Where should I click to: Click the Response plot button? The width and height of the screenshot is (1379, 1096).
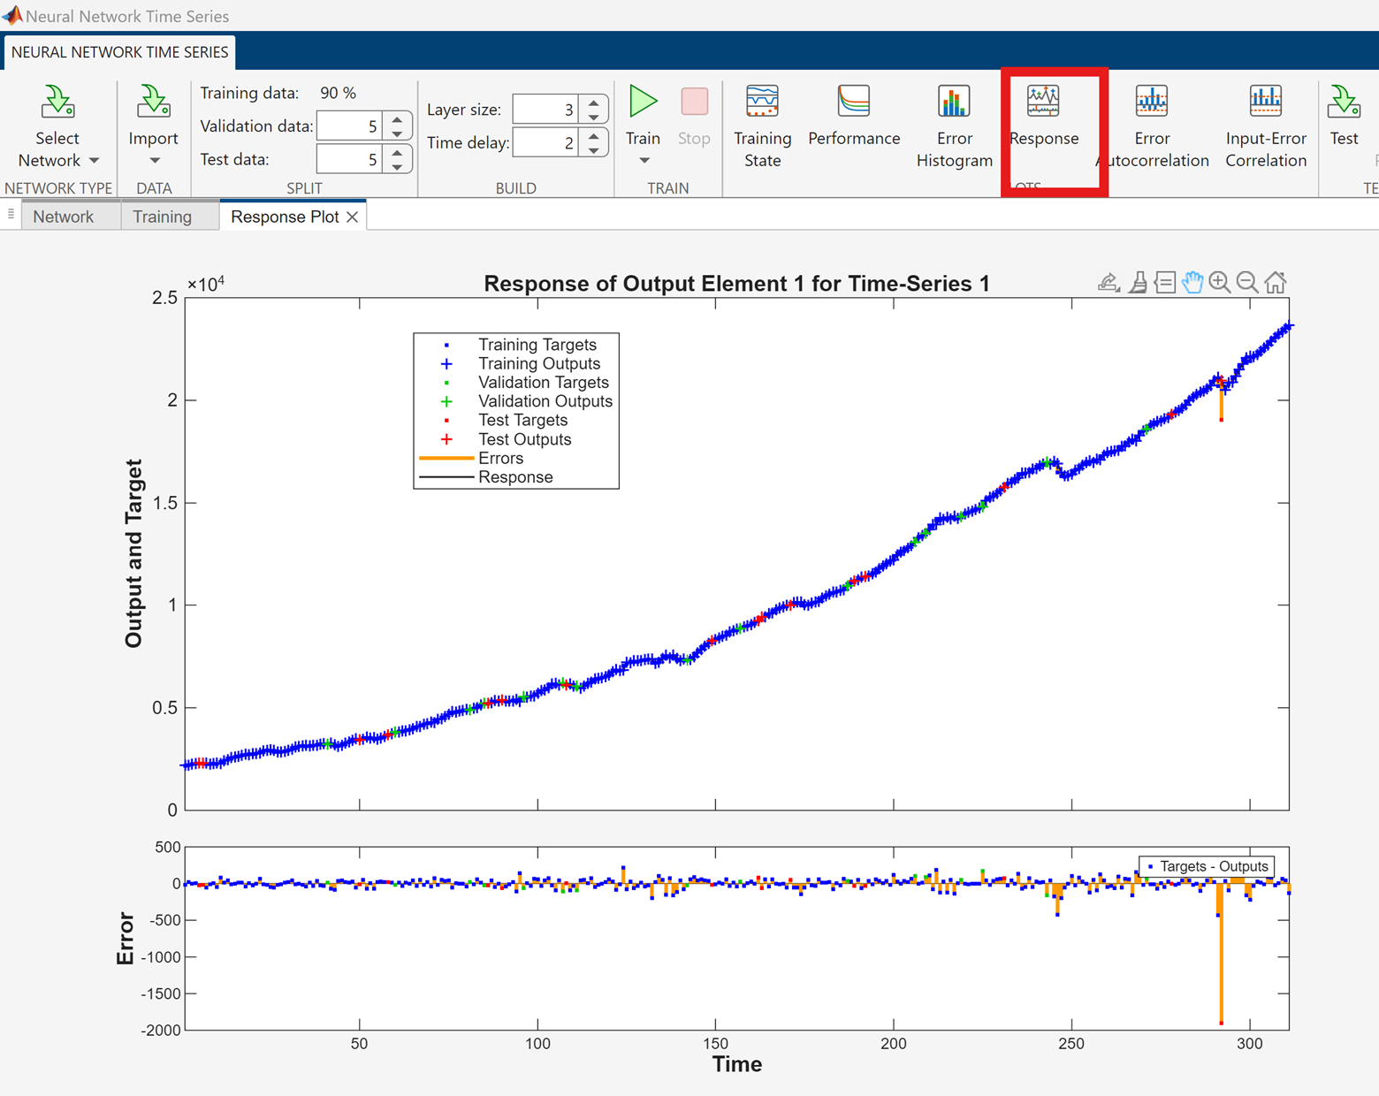(1044, 116)
